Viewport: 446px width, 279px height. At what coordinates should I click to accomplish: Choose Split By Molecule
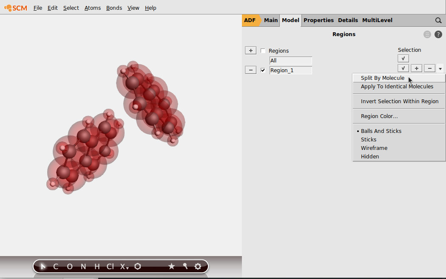pyautogui.click(x=399, y=78)
